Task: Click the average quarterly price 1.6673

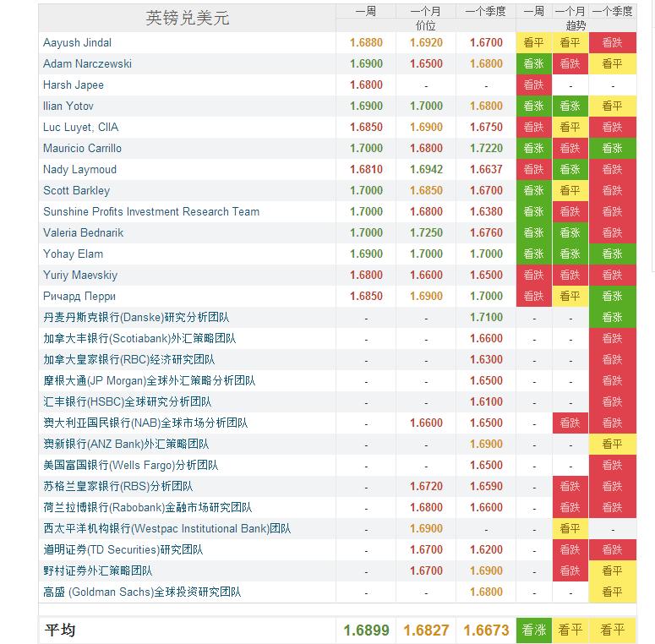Action: tap(486, 630)
